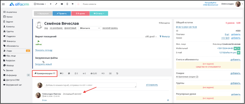Click the alfacrm logo

pos(19,4)
